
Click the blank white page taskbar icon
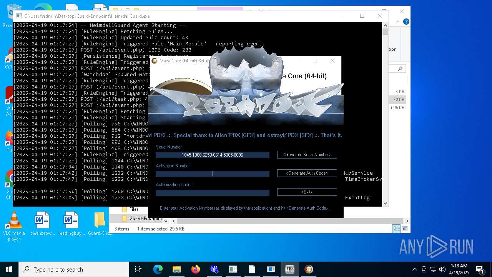[252, 269]
